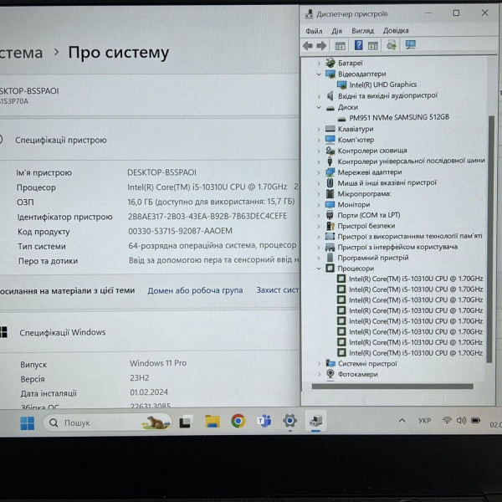The height and width of the screenshot is (502, 502).
Task: Click the 23H2 version value
Action: tap(139, 378)
